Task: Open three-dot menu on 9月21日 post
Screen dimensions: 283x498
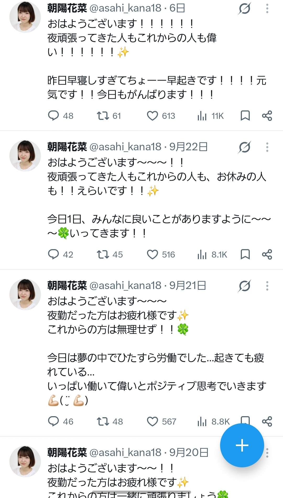Action: [267, 286]
